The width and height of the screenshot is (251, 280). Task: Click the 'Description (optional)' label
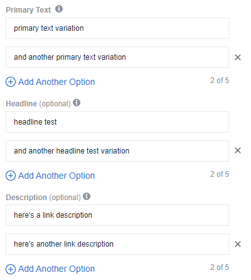point(43,198)
